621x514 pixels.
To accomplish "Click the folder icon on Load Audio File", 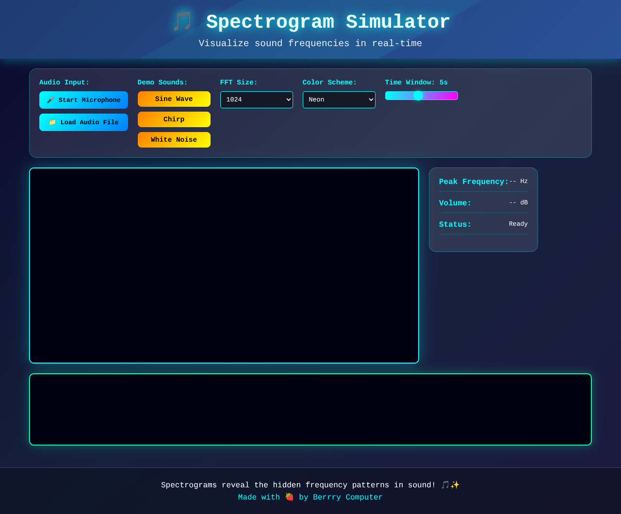I will click(x=53, y=122).
